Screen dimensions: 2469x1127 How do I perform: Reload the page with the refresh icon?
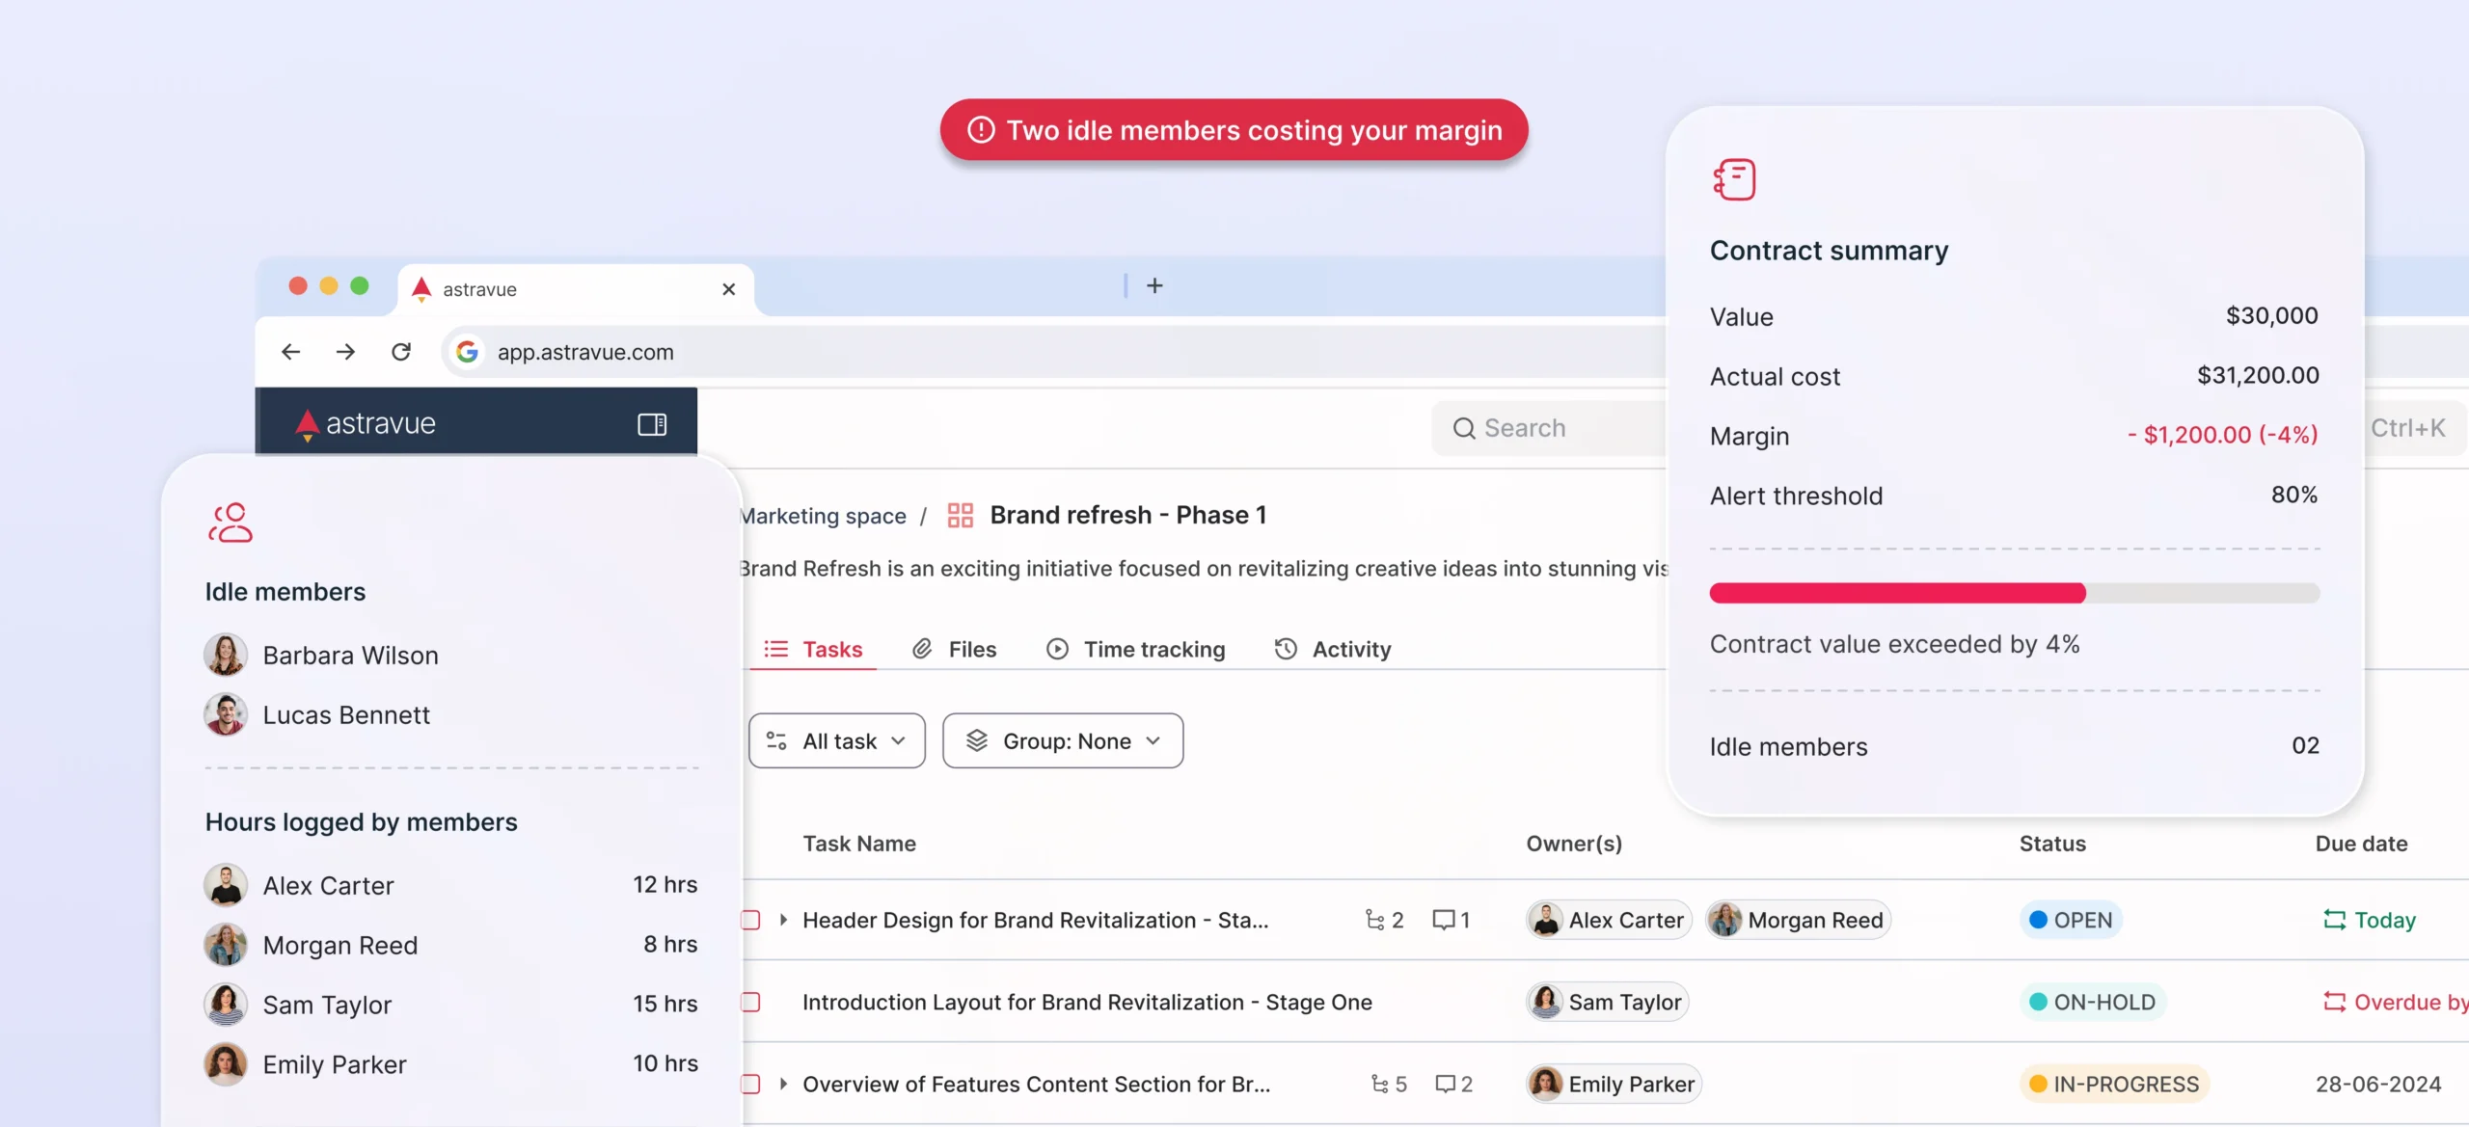click(401, 352)
